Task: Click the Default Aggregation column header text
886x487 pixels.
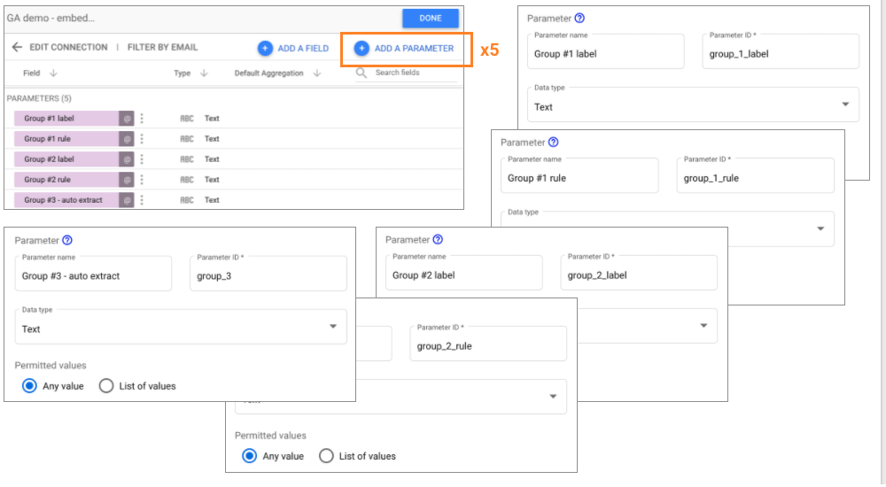Action: coord(269,73)
